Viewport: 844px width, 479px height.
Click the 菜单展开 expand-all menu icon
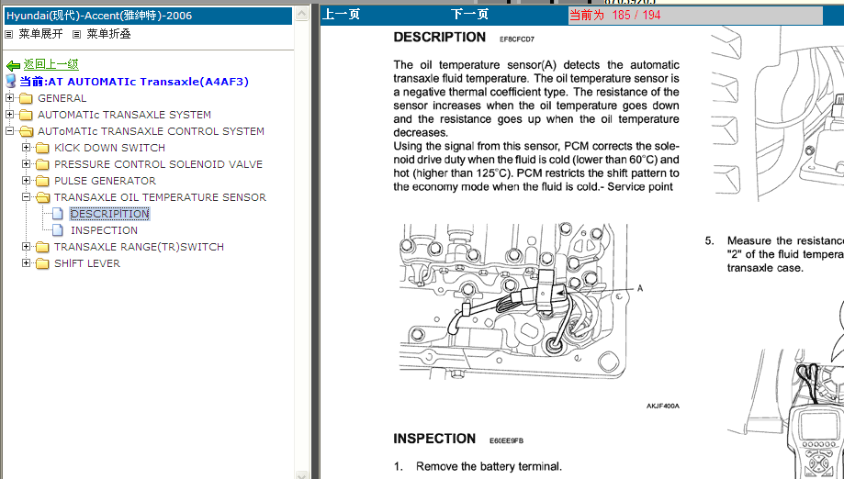(x=10, y=34)
